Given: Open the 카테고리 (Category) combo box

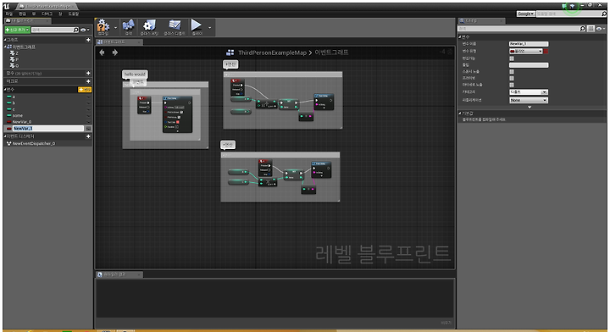Looking at the screenshot, I should pos(529,92).
